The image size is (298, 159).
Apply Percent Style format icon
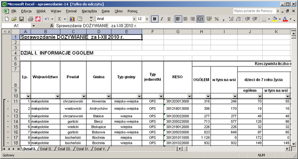tap(217, 19)
